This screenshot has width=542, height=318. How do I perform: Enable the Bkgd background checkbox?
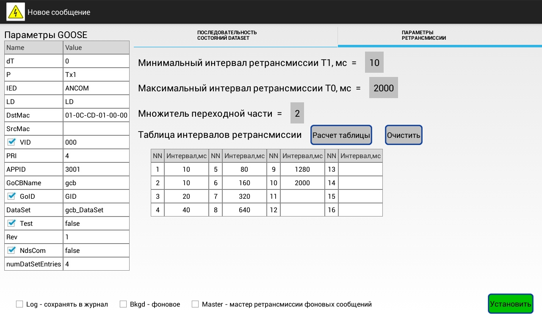click(123, 304)
